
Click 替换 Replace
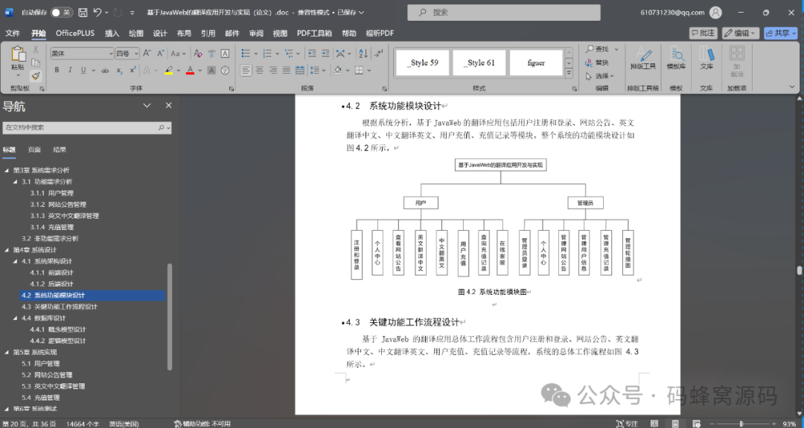tap(597, 63)
